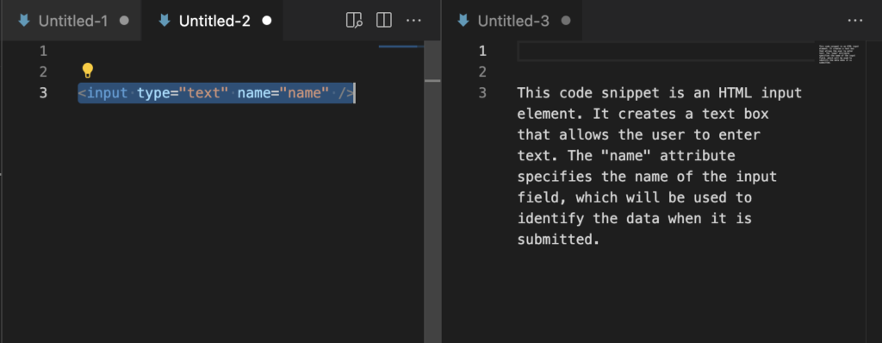
Task: Place cursor on the empty first line of Untitled-3
Action: [x=666, y=51]
